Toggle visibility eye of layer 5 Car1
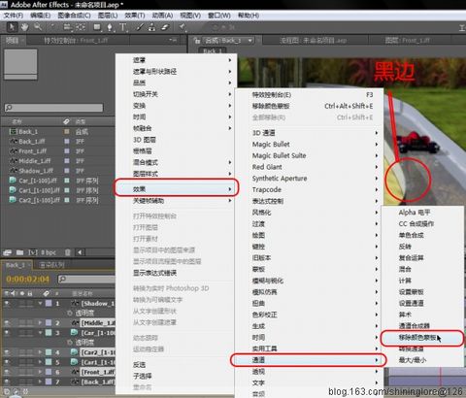This screenshot has height=398, width=466. [7, 362]
